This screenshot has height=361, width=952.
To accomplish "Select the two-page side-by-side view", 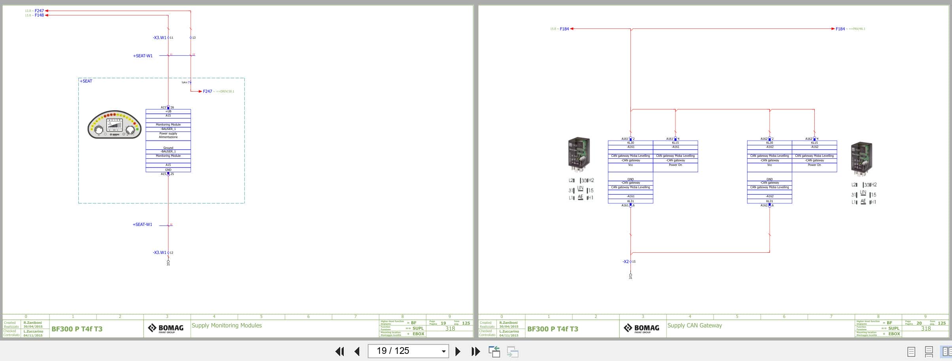I will (946, 352).
